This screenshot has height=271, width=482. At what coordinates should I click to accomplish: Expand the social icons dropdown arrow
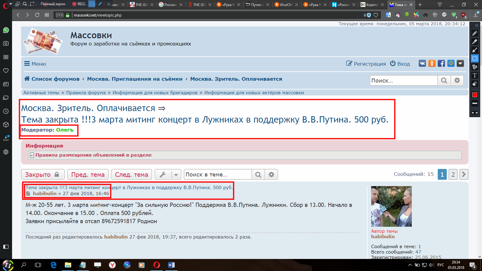460,63
